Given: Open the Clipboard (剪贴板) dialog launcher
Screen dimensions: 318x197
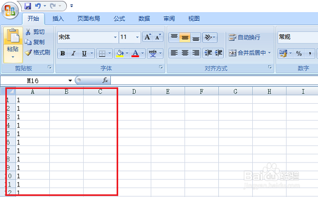Looking at the screenshot, I should pyautogui.click(x=50, y=67).
